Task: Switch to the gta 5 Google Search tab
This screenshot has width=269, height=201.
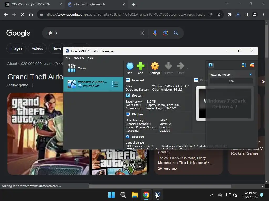Action: pyautogui.click(x=89, y=4)
